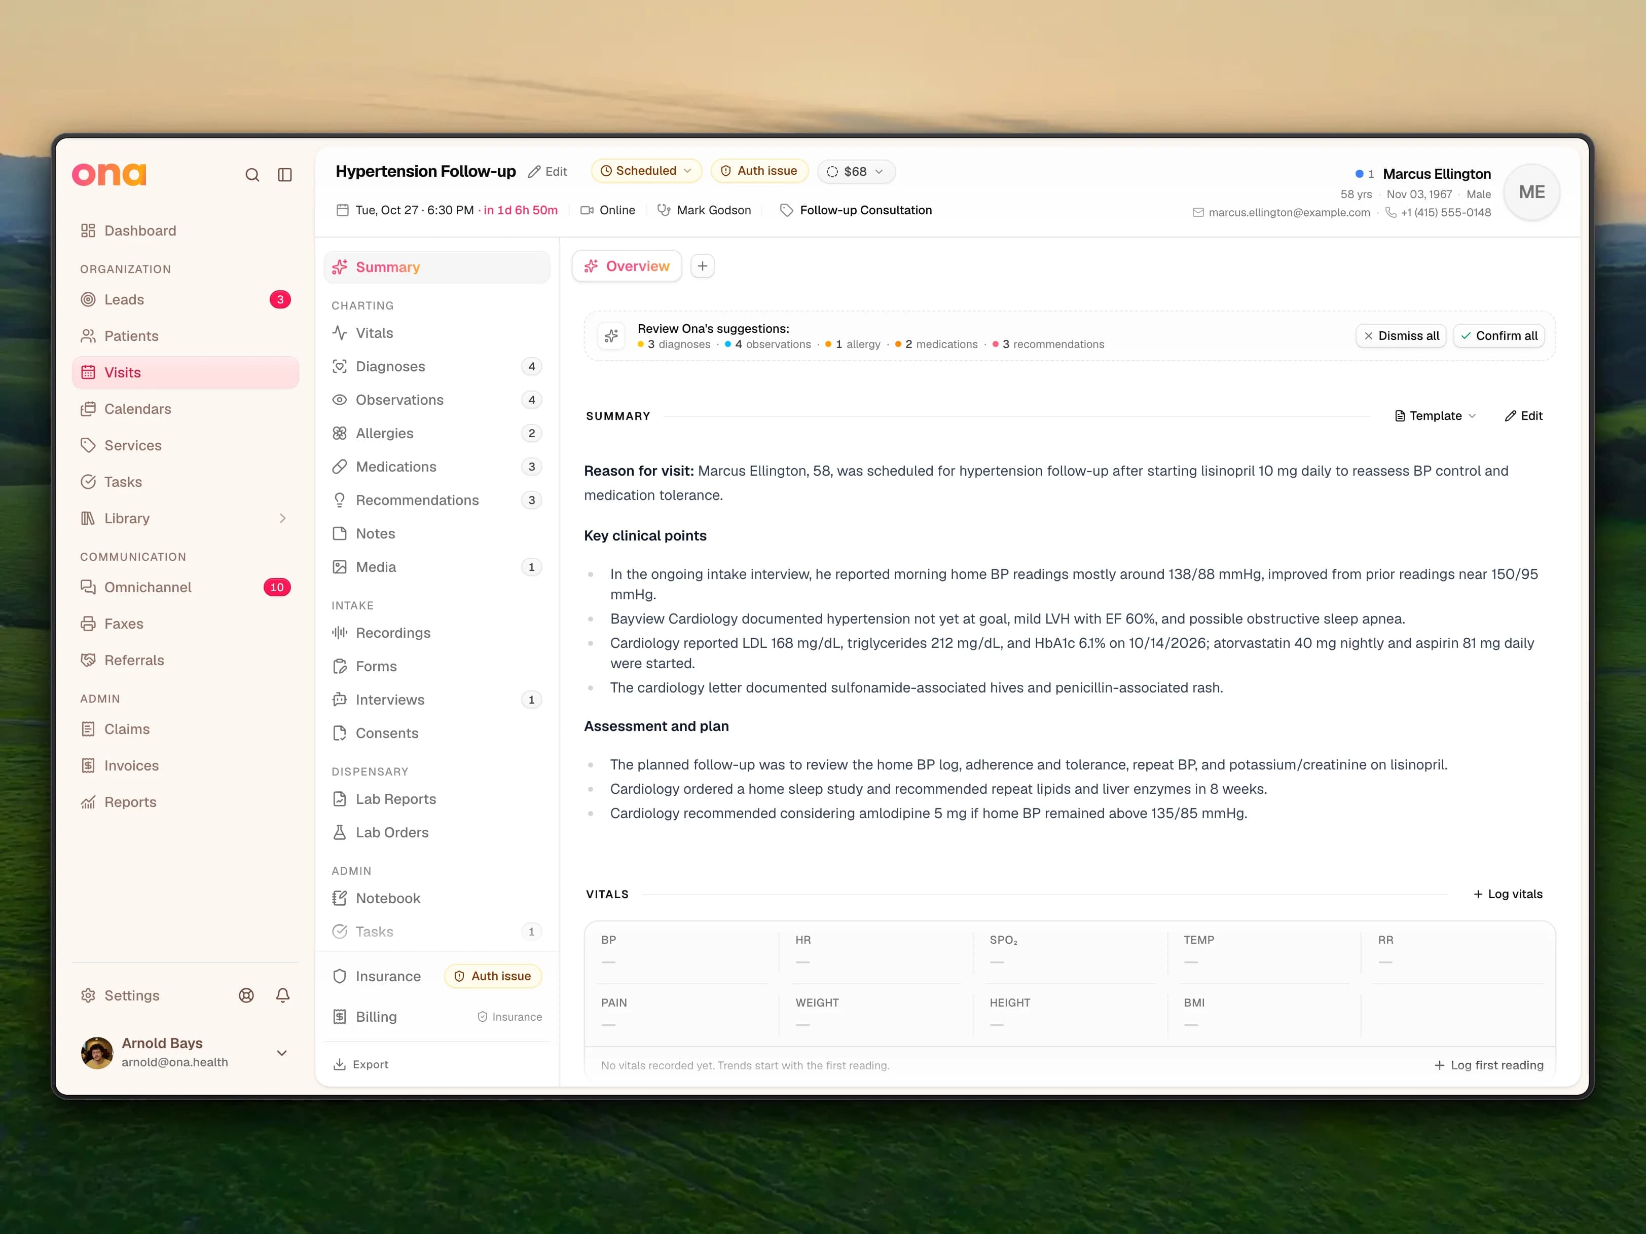Open Diagnoses charting section

pyautogui.click(x=437, y=366)
